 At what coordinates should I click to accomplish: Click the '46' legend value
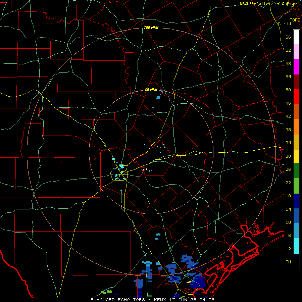[288, 103]
